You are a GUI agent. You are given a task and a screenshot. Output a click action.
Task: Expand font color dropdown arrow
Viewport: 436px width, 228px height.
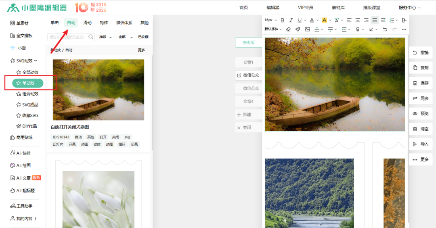(318, 20)
